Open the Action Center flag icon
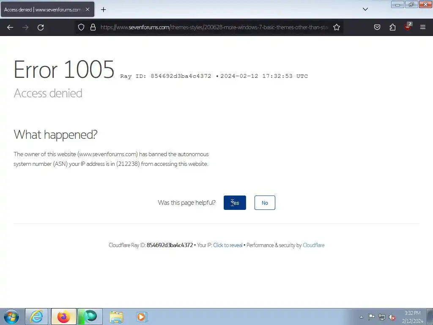The image size is (433, 325). 371,317
